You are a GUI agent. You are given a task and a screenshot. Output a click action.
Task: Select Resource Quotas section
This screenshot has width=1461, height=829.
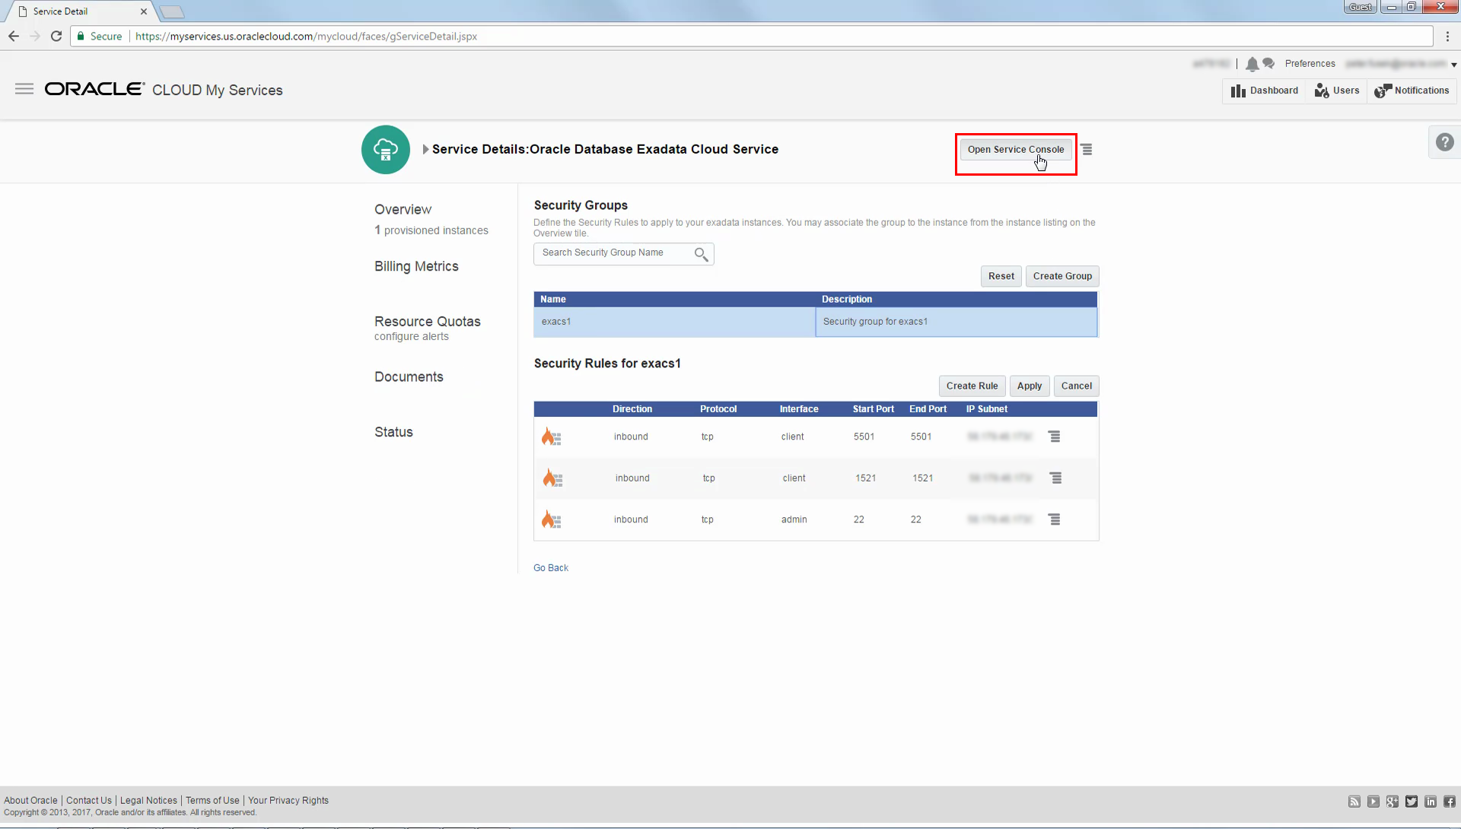pyautogui.click(x=427, y=322)
